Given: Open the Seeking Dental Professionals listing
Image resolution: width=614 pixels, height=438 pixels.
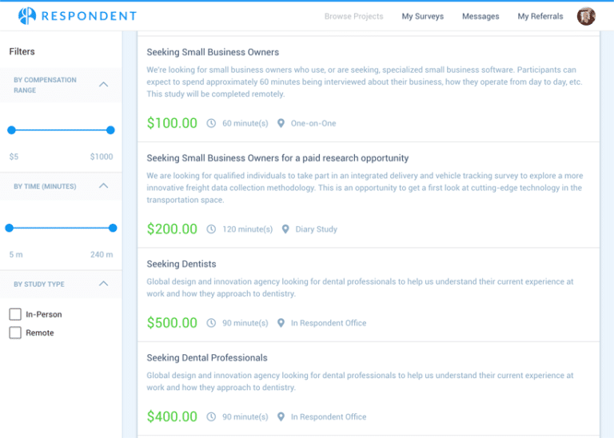Looking at the screenshot, I should [206, 357].
